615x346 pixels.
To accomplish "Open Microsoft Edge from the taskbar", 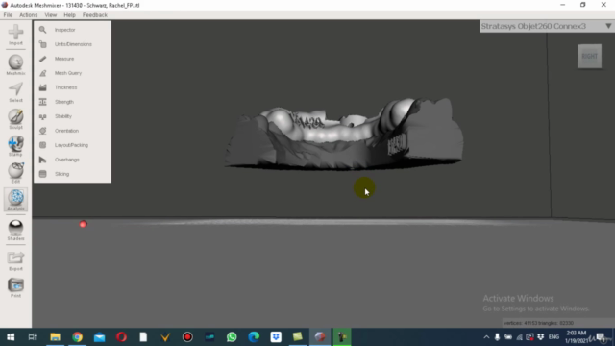I will coord(254,337).
